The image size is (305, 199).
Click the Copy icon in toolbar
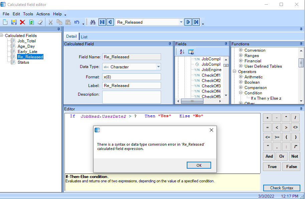[x=59, y=22]
